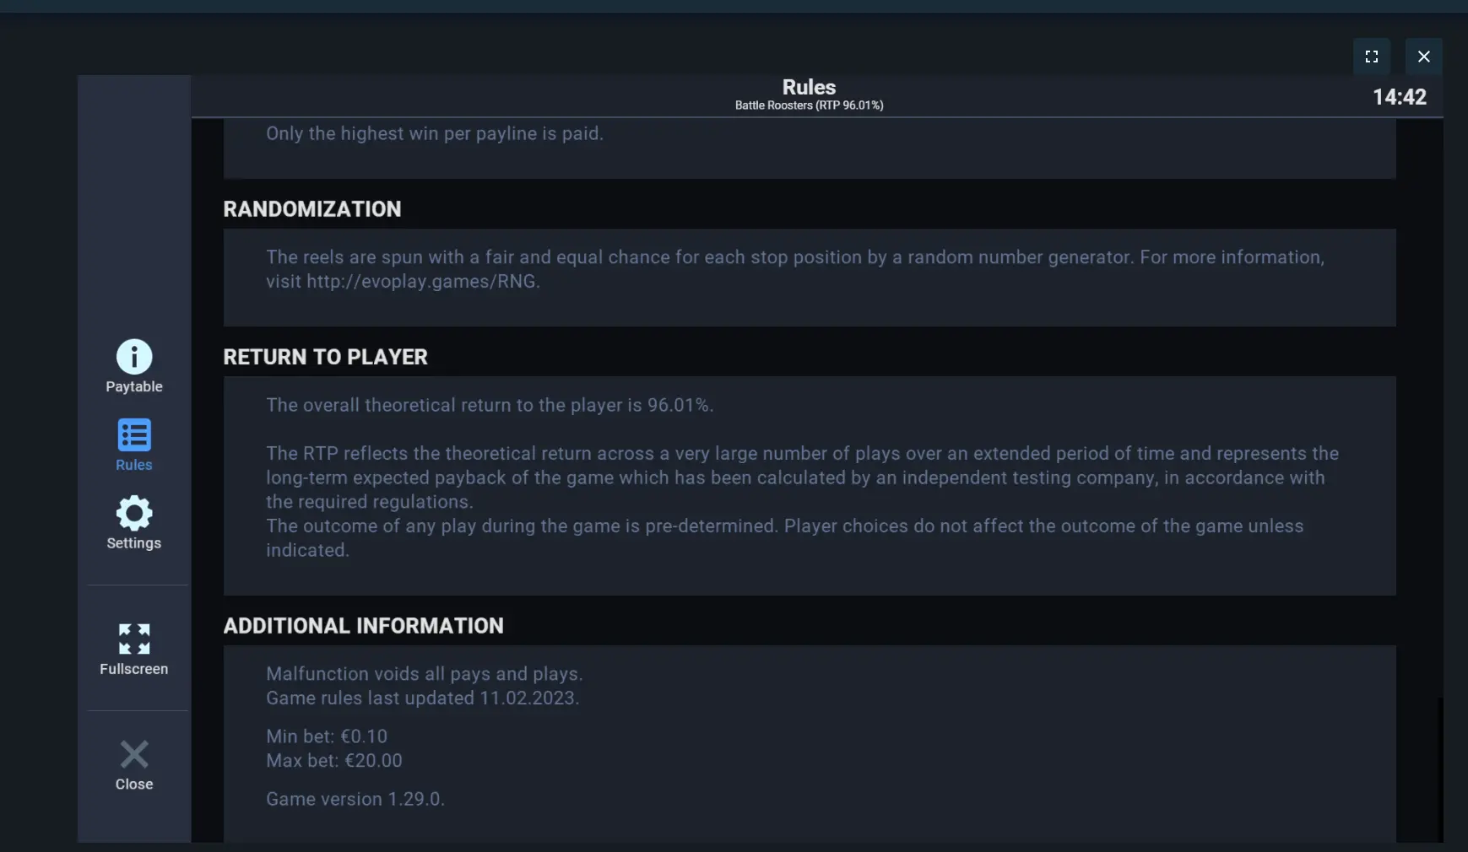This screenshot has height=852, width=1468.
Task: Click the Paytable text label
Action: pyautogui.click(x=134, y=386)
